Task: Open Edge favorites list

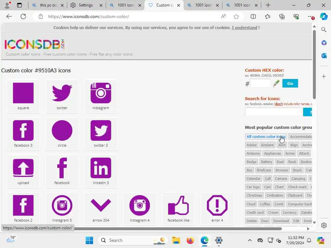Action: coord(267,16)
